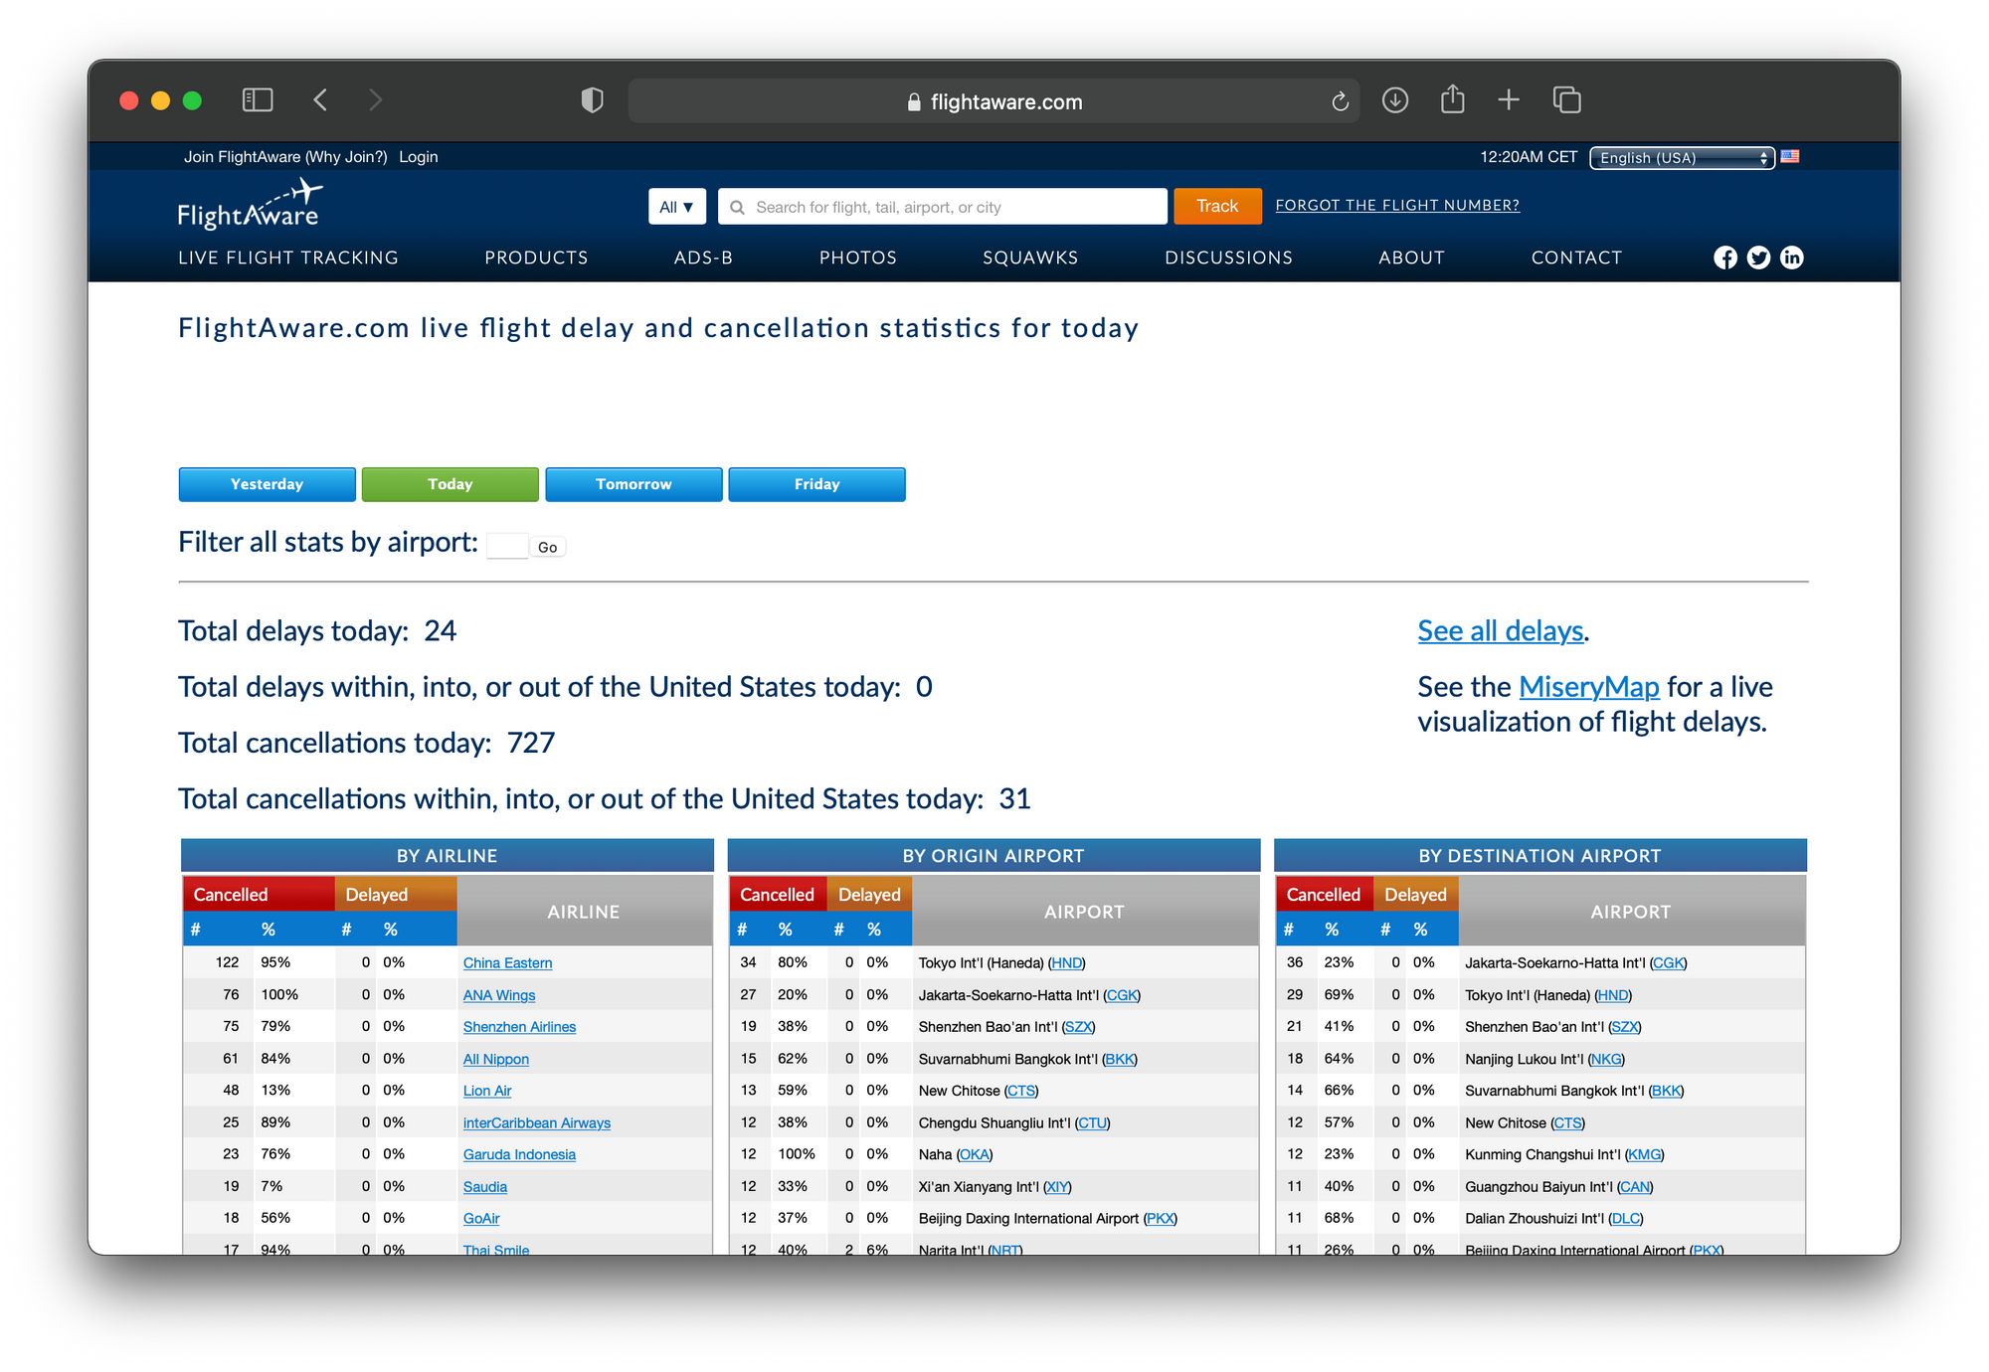Open Saudia airline link
1989x1372 pixels.
click(485, 1186)
